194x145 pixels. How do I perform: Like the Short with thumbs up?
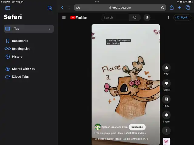pos(166,68)
